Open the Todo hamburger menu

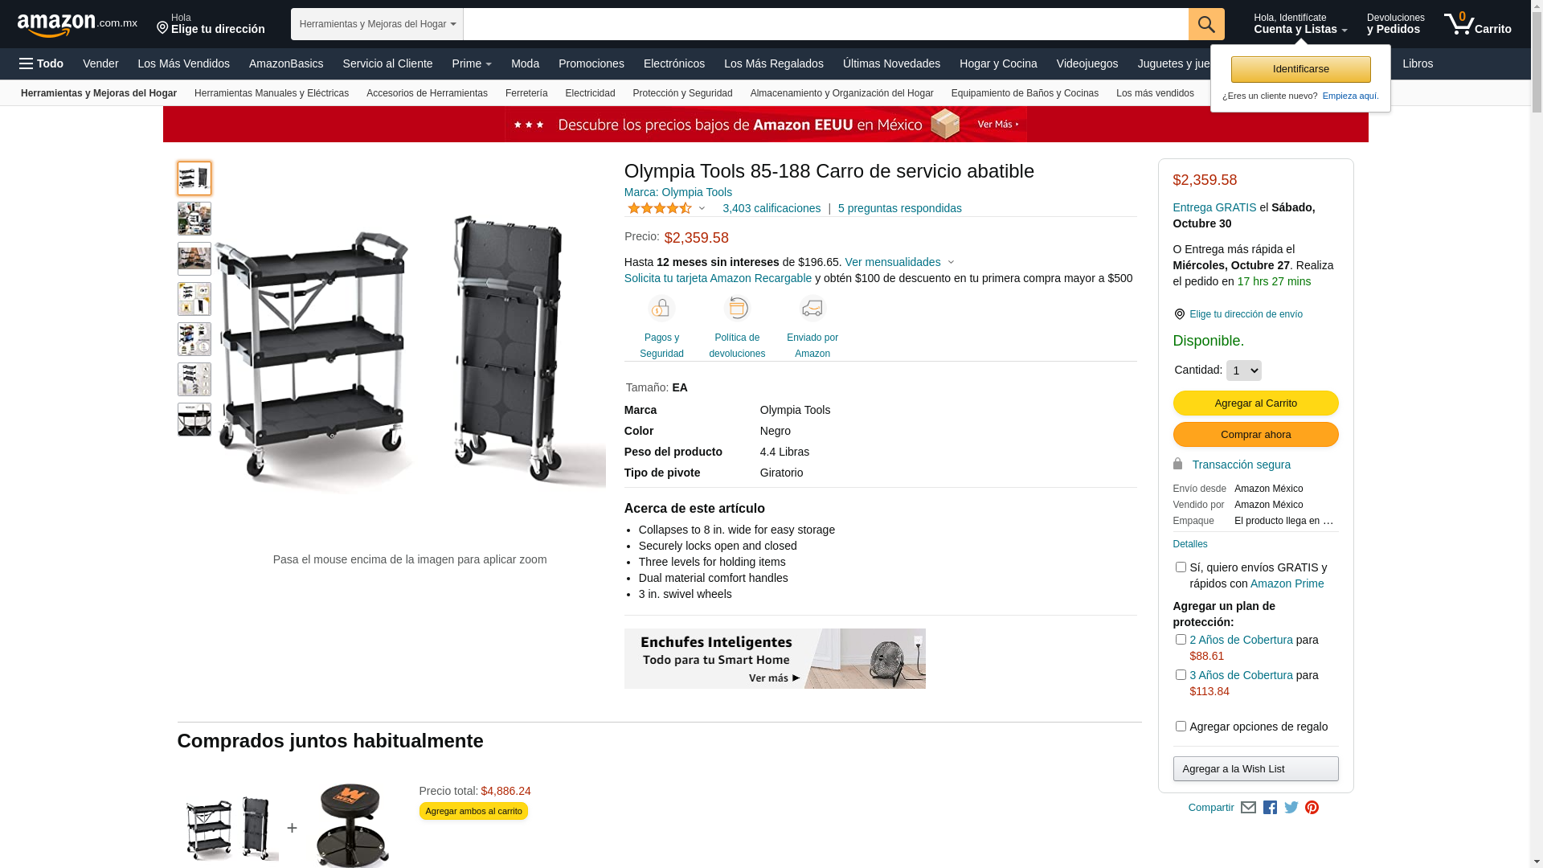tap(42, 63)
